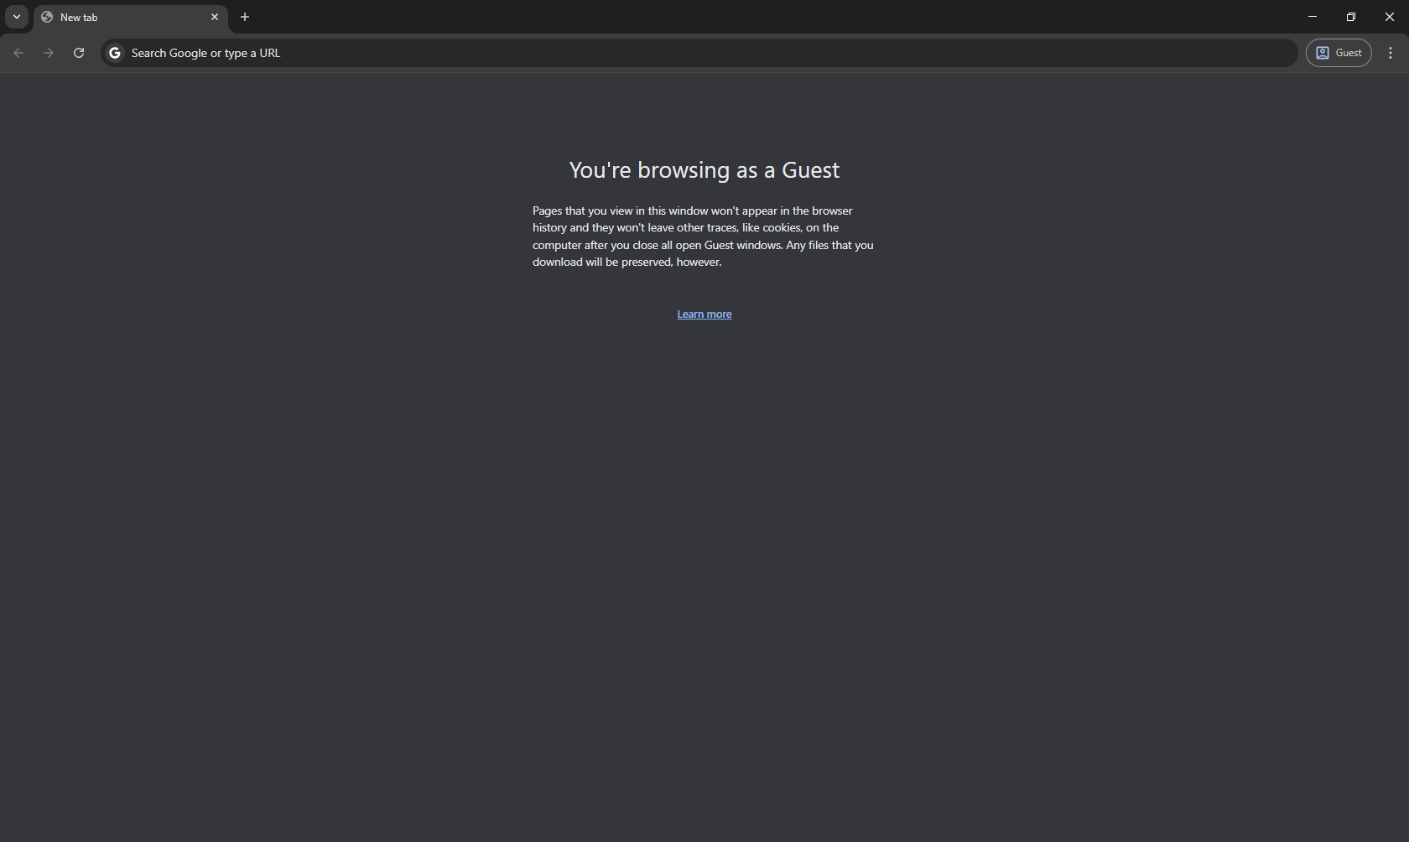Click the Guest profile button

[x=1339, y=53]
